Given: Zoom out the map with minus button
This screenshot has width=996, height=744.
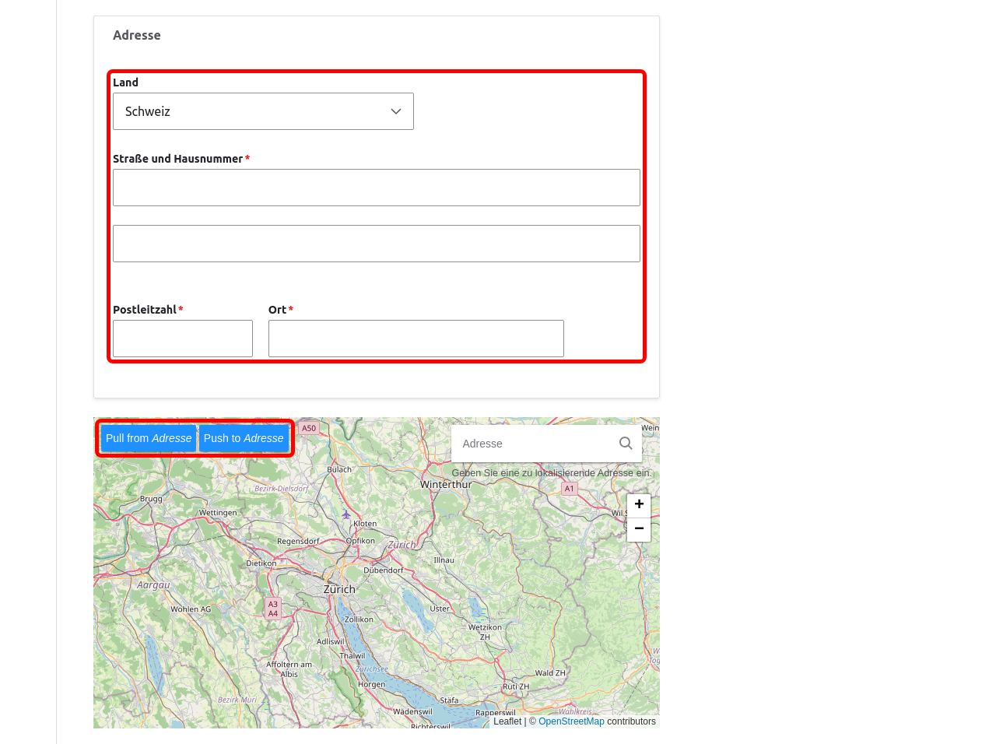Looking at the screenshot, I should pyautogui.click(x=639, y=529).
